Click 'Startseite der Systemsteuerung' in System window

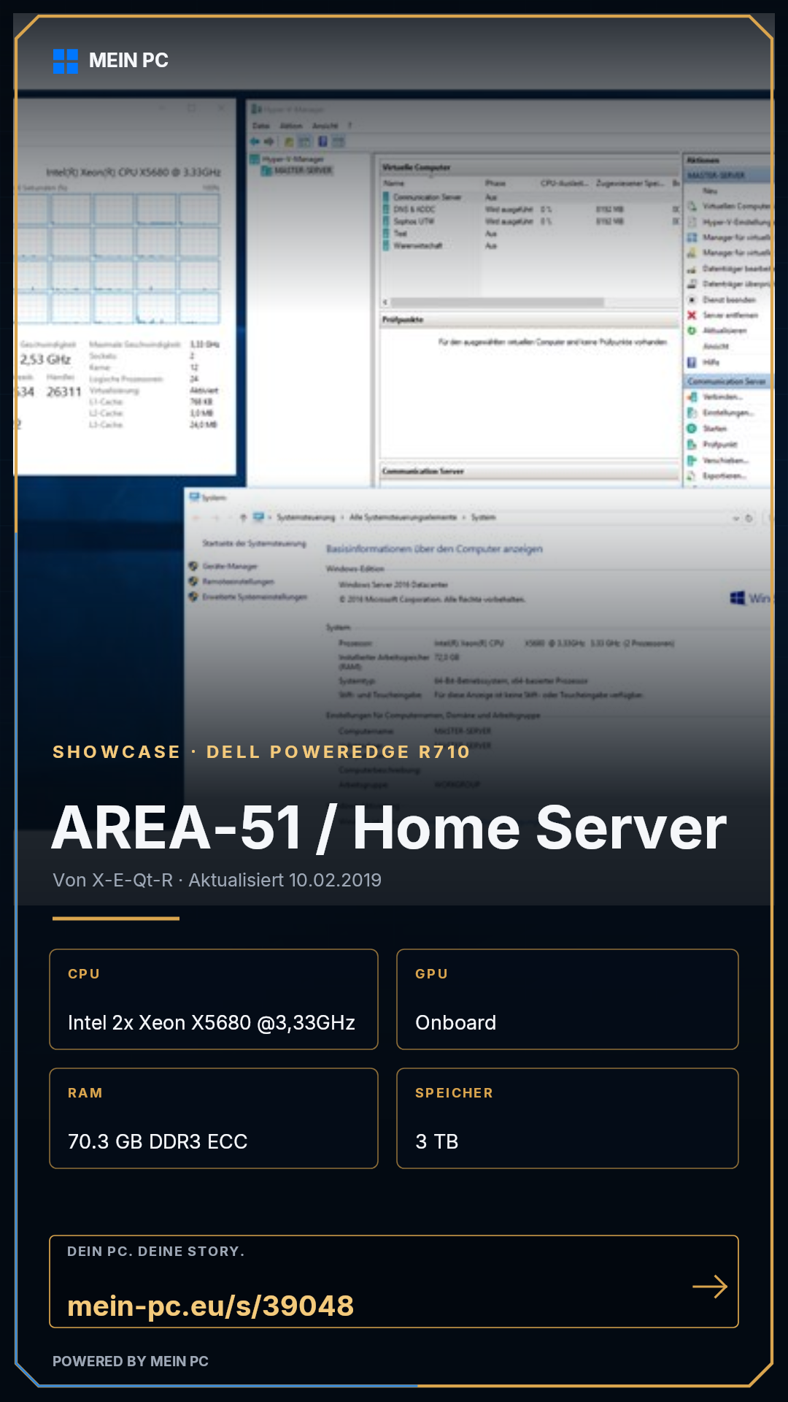pos(254,544)
